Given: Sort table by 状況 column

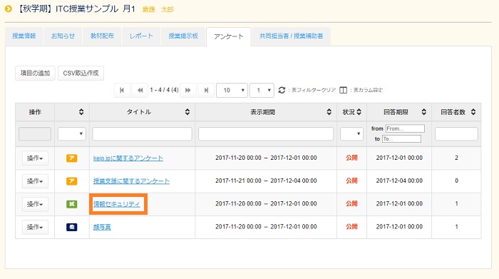Looking at the screenshot, I should 359,112.
